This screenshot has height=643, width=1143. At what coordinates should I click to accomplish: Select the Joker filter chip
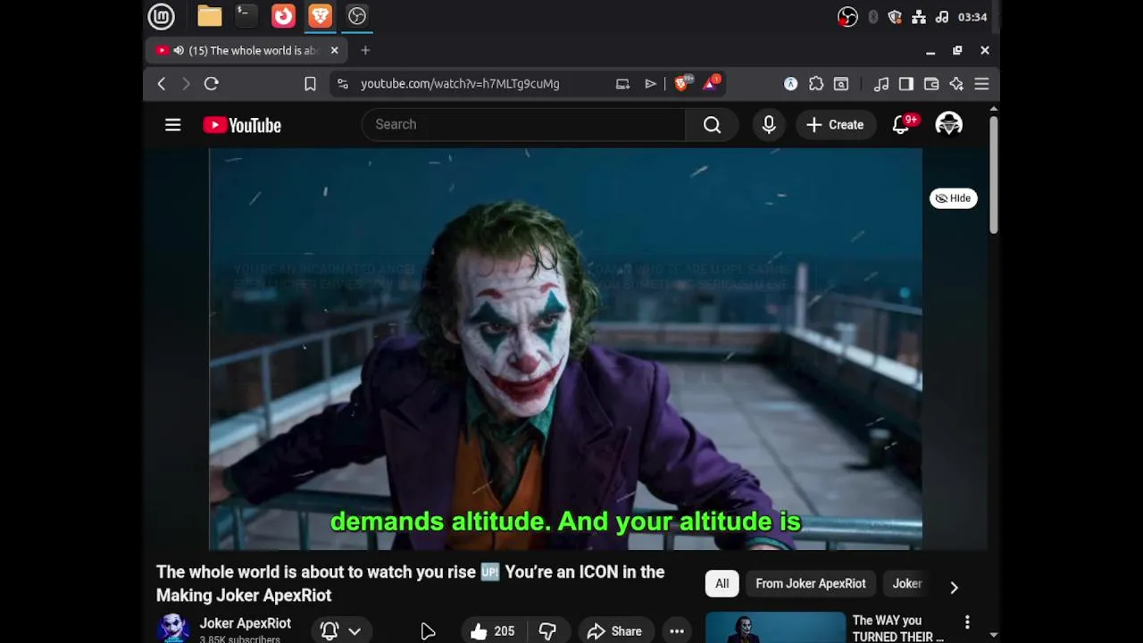[x=907, y=584]
